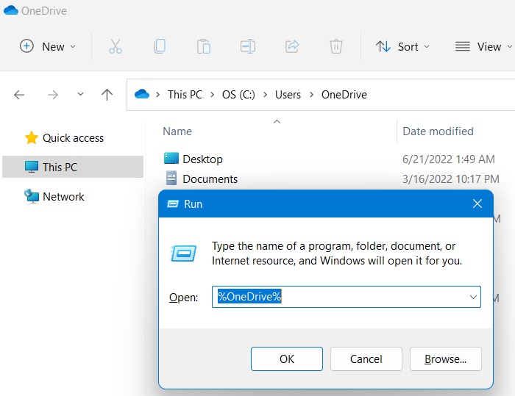Select This PC in the sidebar

[73, 167]
